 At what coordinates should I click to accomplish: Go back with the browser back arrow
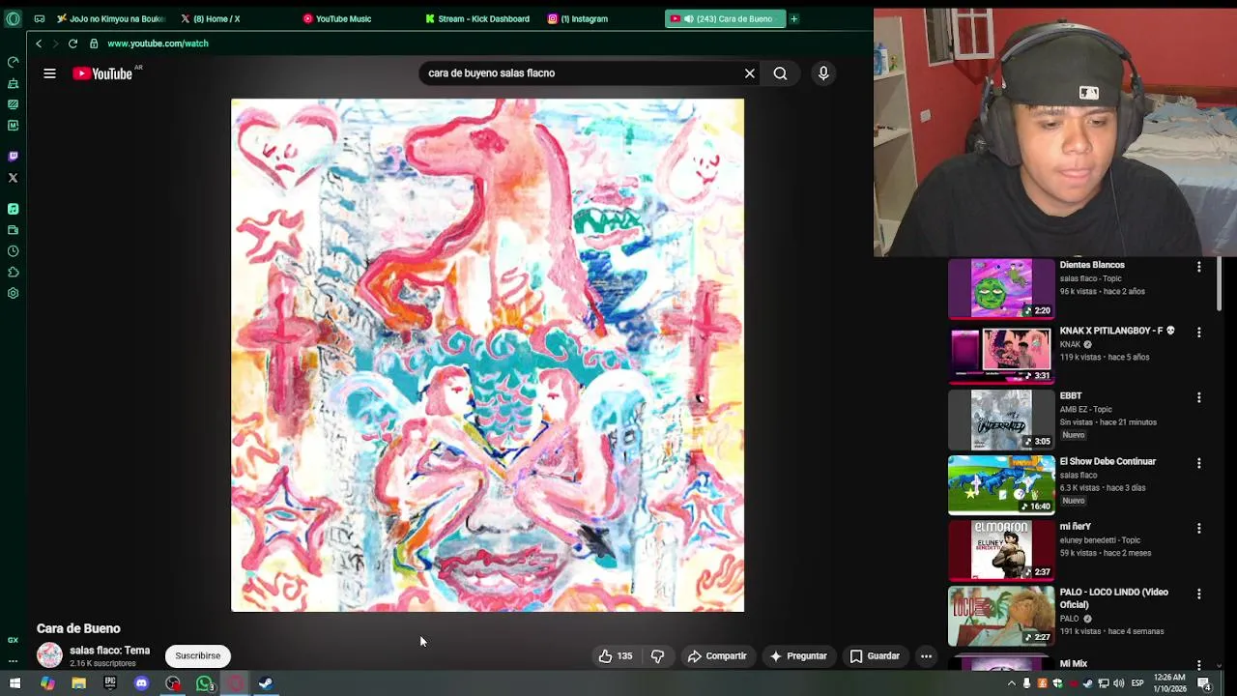(39, 43)
